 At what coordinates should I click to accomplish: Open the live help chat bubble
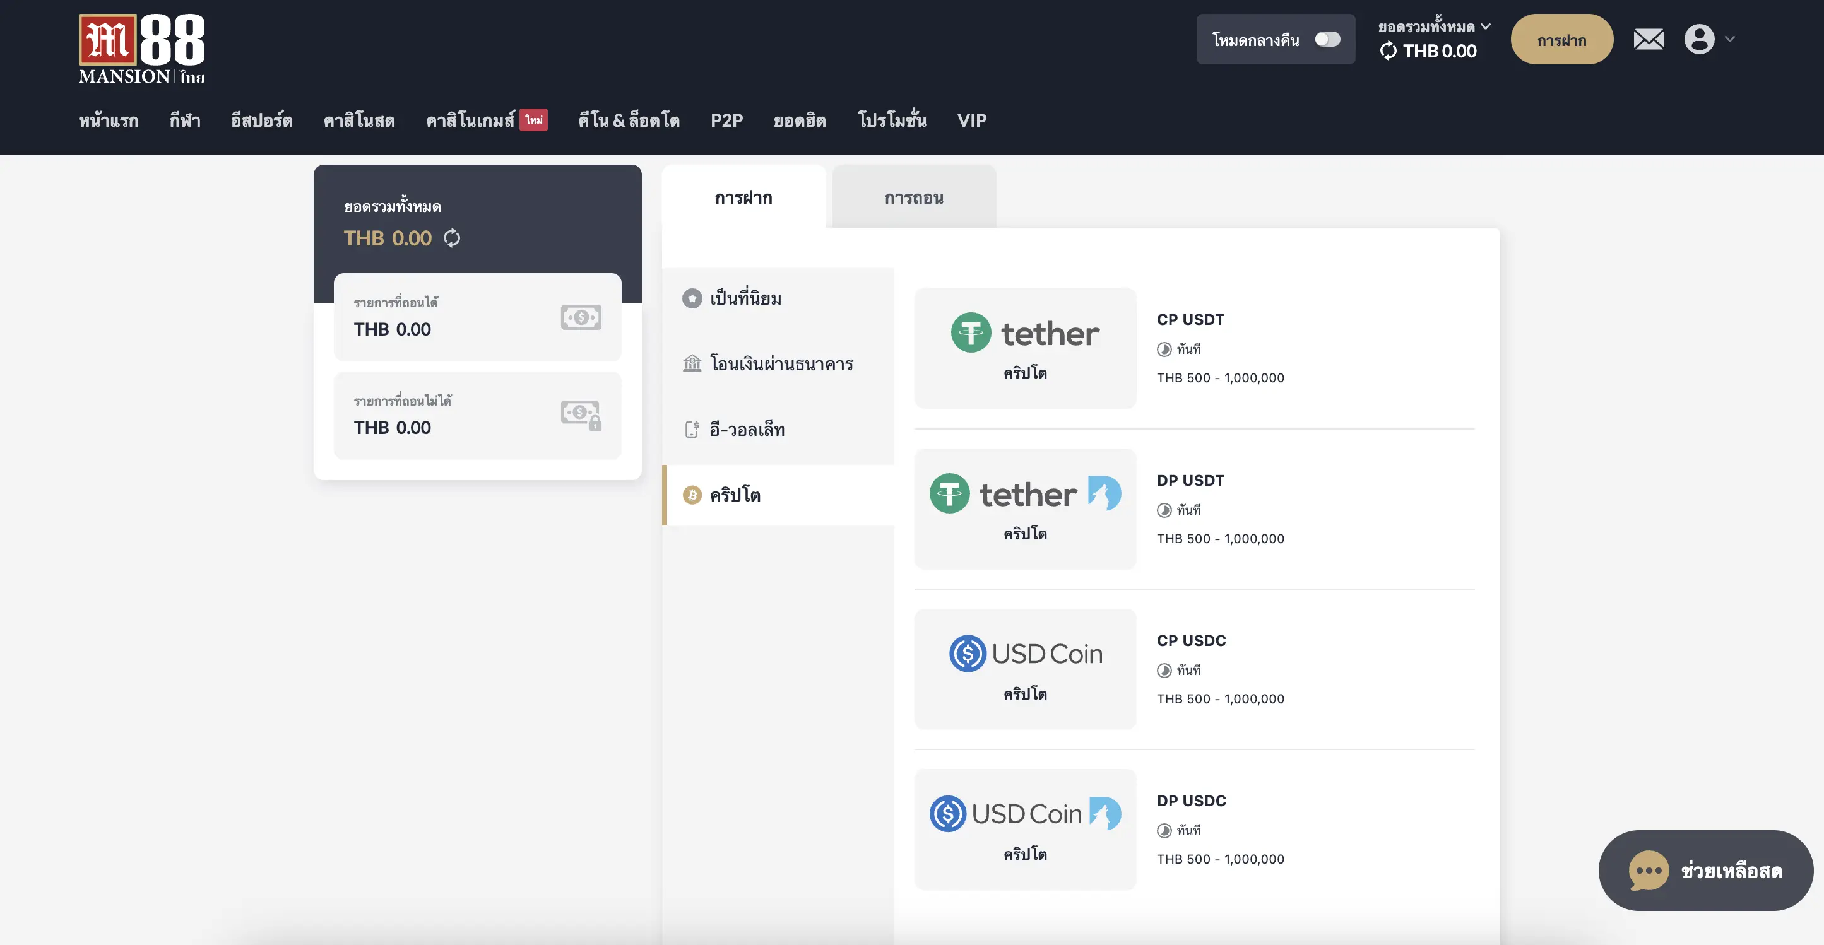tap(1705, 870)
